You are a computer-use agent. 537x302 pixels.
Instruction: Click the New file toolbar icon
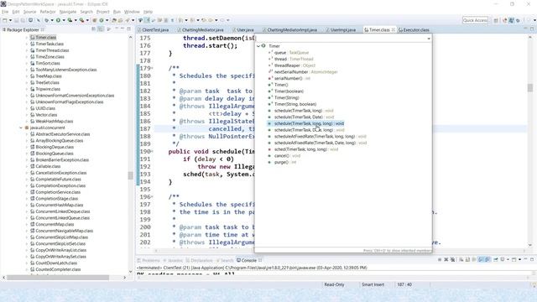(5, 20)
